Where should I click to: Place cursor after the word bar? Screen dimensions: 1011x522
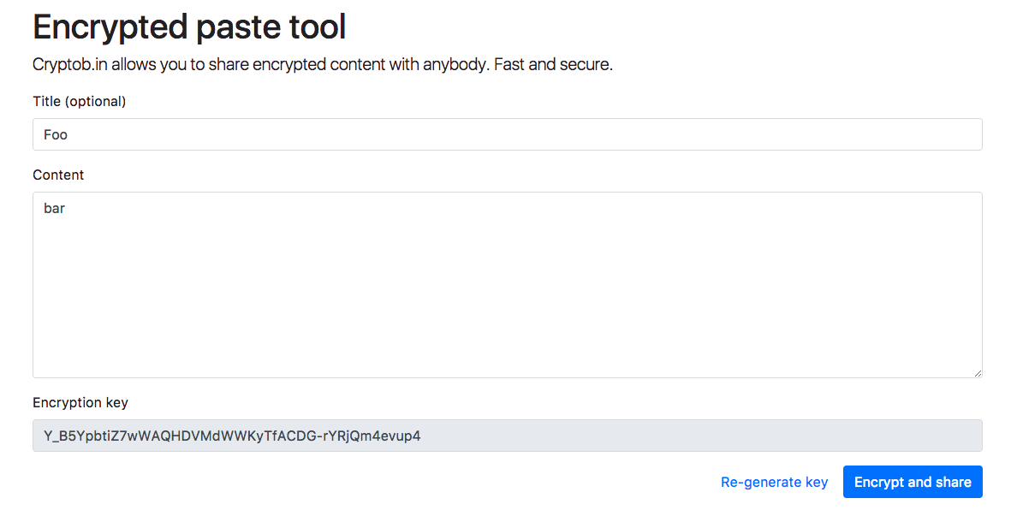coord(65,208)
